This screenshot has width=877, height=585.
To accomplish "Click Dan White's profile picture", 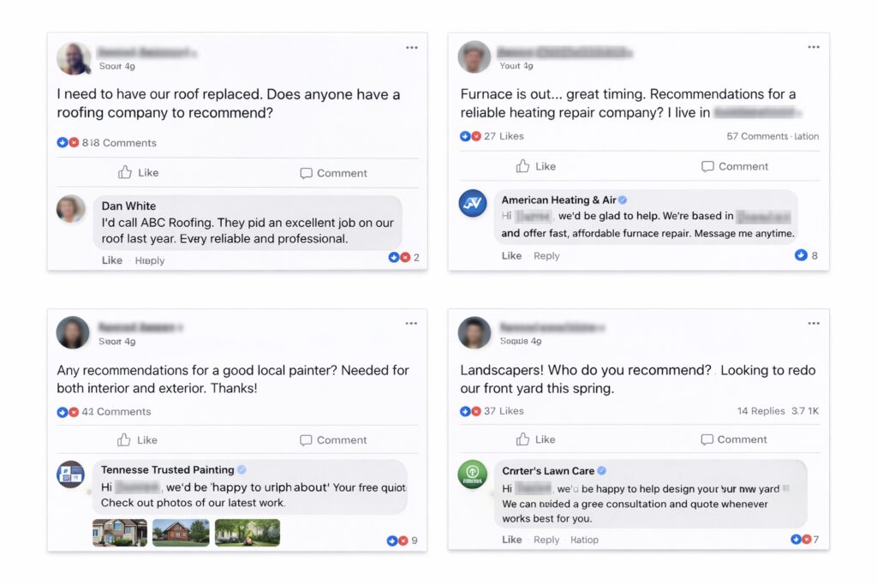I will [x=70, y=209].
